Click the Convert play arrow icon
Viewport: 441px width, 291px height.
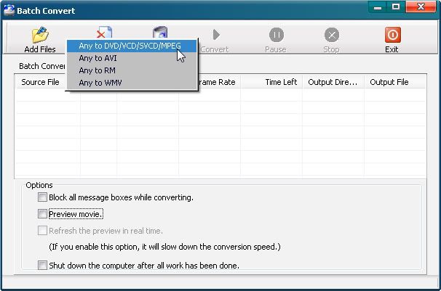pyautogui.click(x=216, y=35)
